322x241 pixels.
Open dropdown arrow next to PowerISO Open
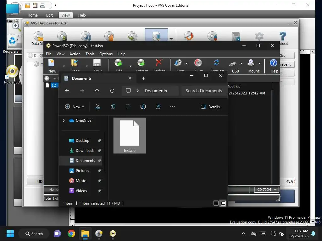pyautogui.click(x=87, y=66)
